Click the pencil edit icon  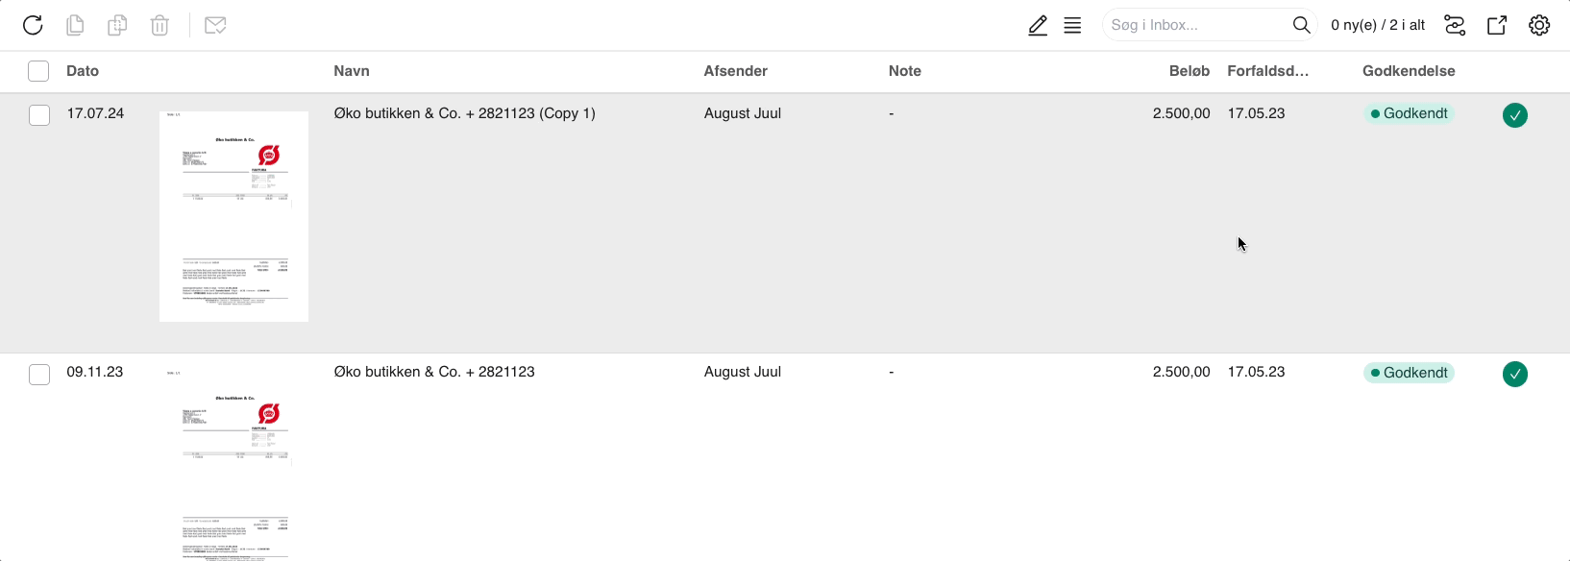[x=1038, y=25]
